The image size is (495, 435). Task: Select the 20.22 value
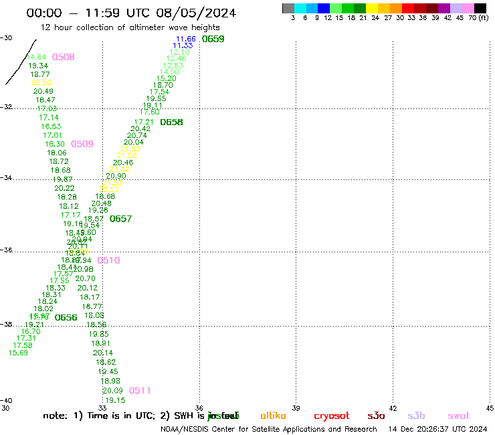(64, 188)
